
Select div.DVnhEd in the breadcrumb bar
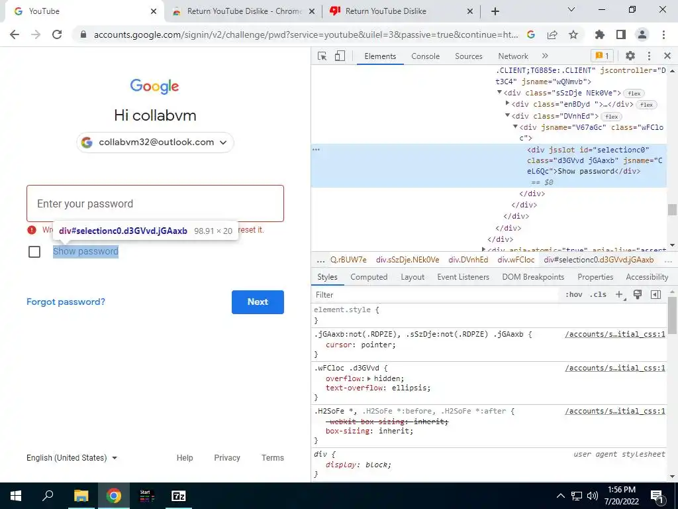pos(468,260)
